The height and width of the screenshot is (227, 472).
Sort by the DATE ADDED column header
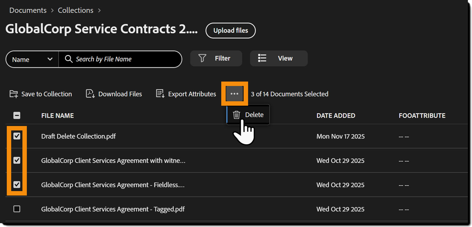(336, 115)
